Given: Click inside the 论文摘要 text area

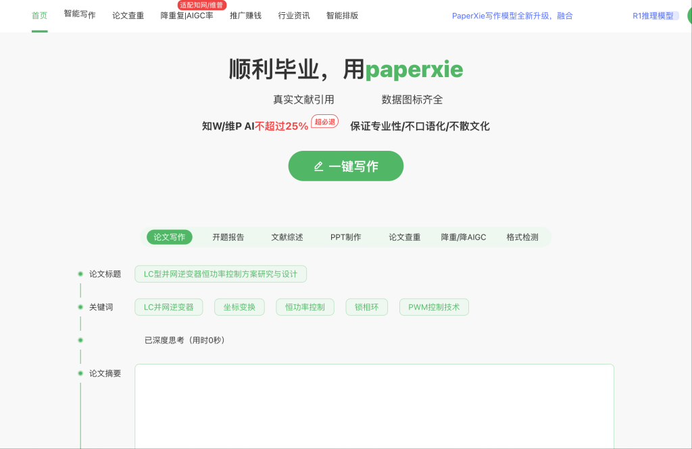Looking at the screenshot, I should [374, 406].
